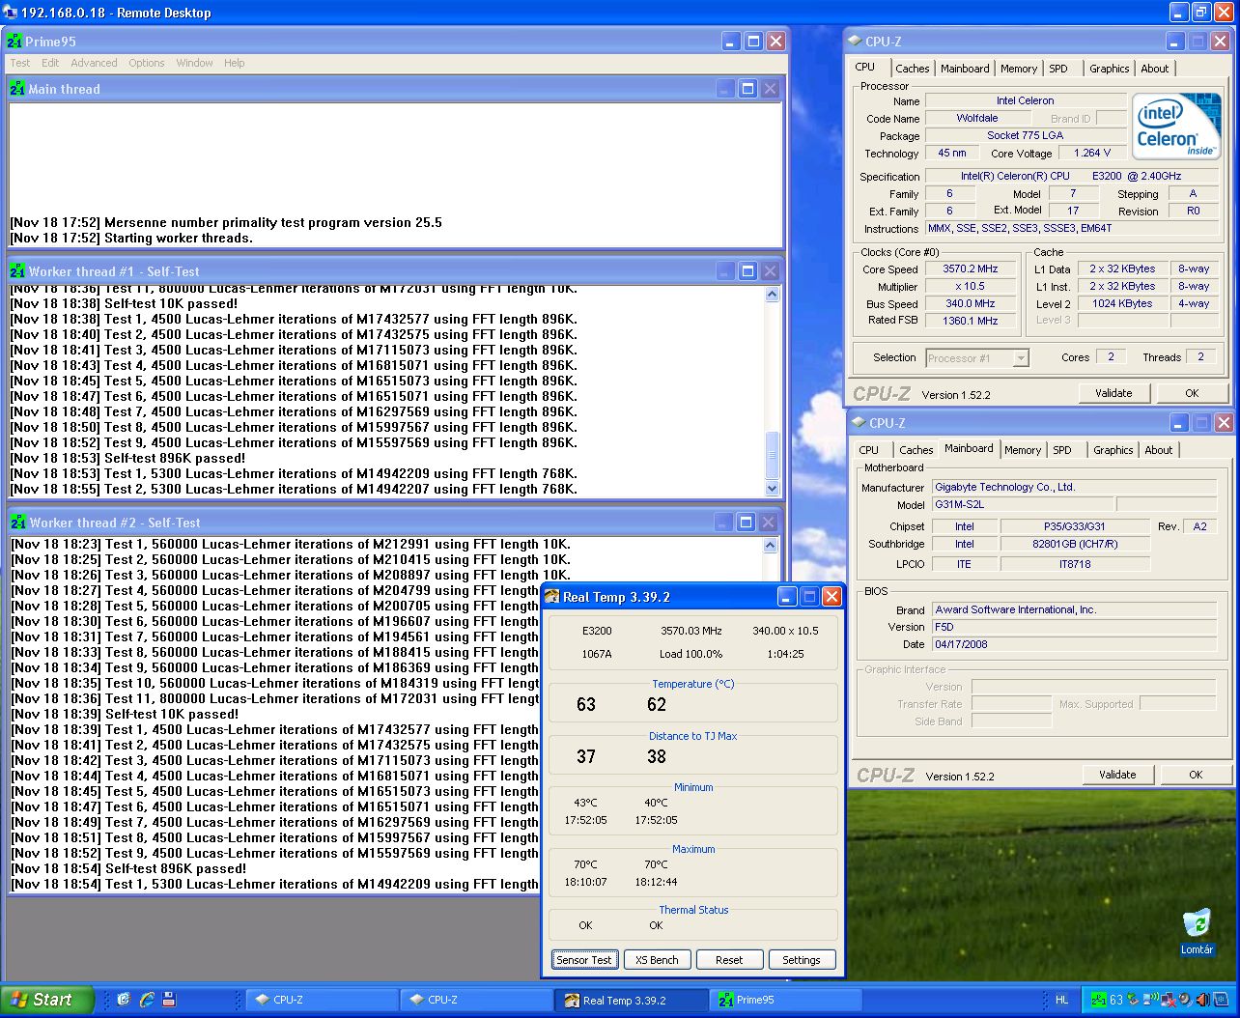Open the Advanced menu in Prime95
Image resolution: width=1240 pixels, height=1018 pixels.
[x=94, y=63]
